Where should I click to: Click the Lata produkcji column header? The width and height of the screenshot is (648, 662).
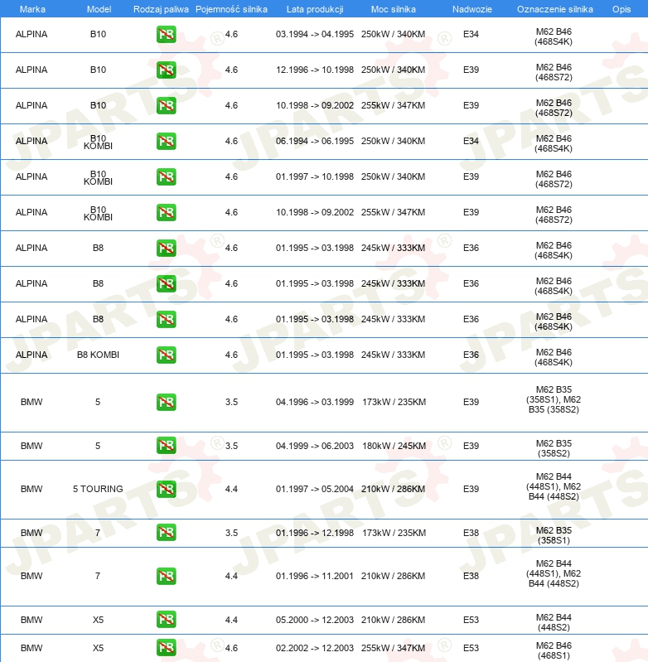315,9
